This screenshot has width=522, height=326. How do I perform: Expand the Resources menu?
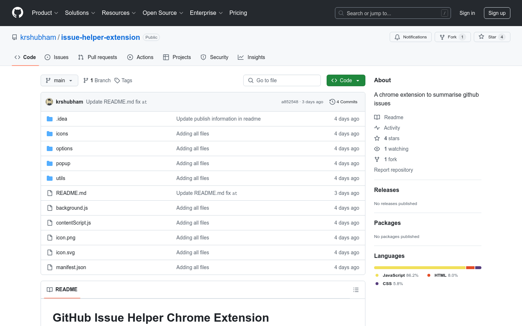[119, 13]
